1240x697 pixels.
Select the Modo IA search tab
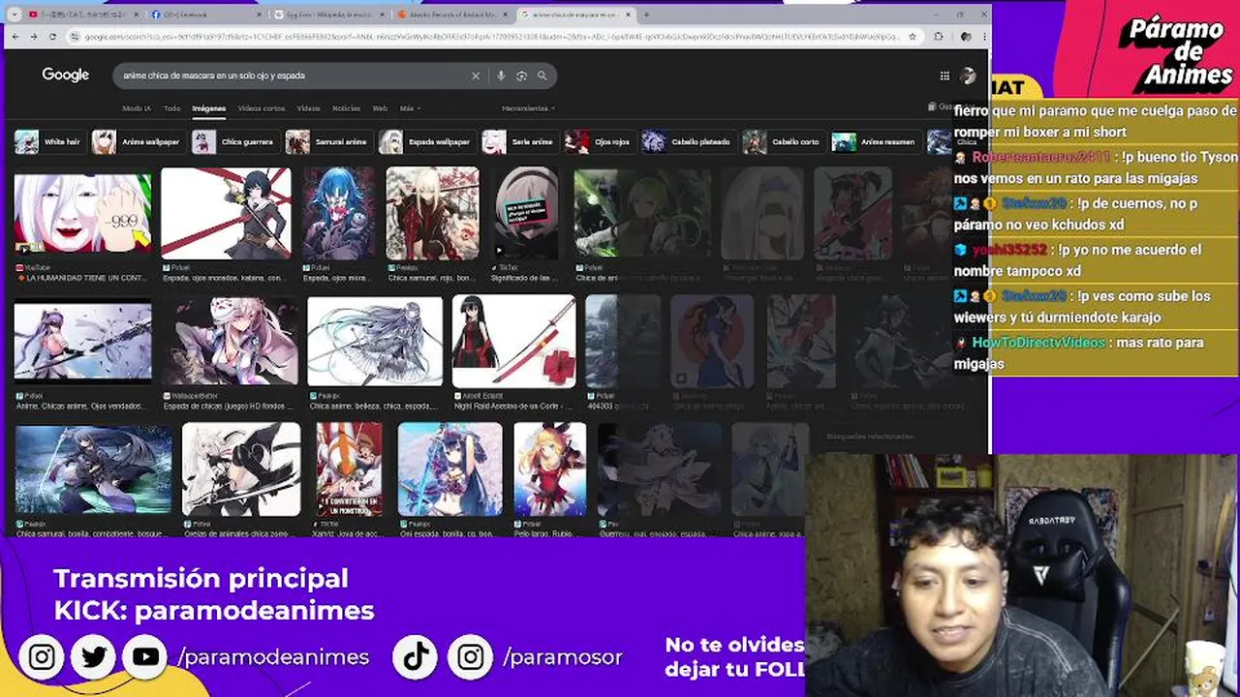[137, 108]
